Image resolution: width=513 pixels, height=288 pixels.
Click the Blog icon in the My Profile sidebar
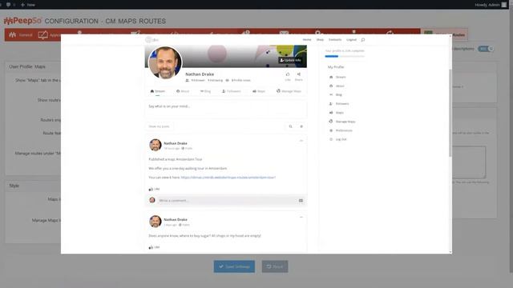pyautogui.click(x=331, y=94)
